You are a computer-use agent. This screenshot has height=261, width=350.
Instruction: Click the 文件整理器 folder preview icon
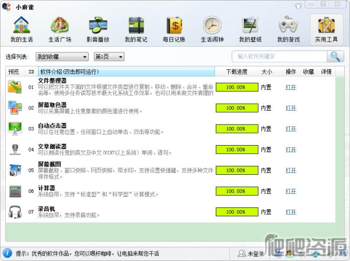(15, 87)
